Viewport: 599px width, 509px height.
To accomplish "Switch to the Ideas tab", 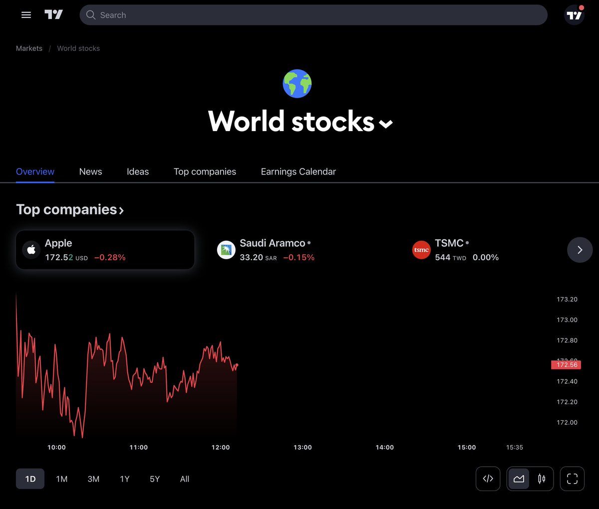I will click(138, 171).
